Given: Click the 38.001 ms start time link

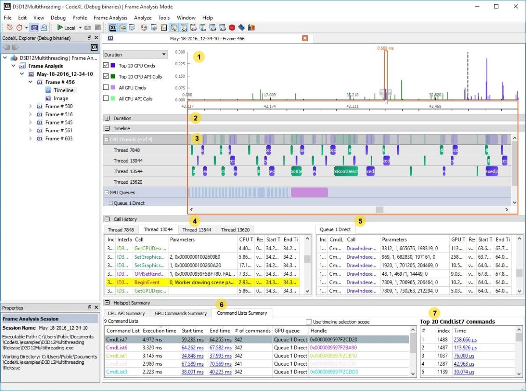Looking at the screenshot, I should (192, 372).
